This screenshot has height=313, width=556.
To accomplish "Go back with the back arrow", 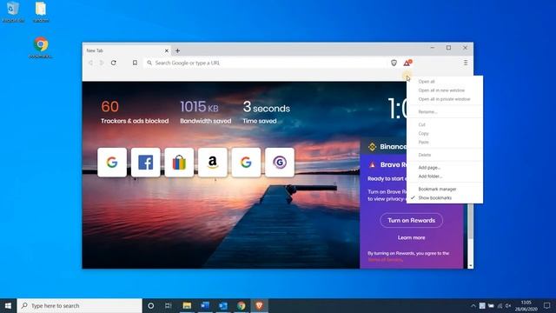I will click(90, 63).
